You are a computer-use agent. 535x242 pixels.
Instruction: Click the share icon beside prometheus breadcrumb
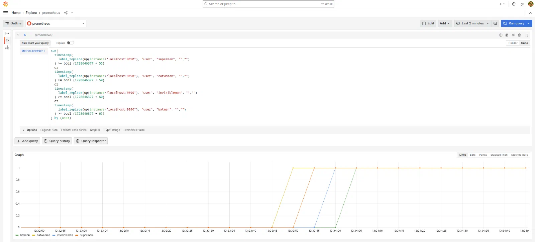click(x=66, y=13)
